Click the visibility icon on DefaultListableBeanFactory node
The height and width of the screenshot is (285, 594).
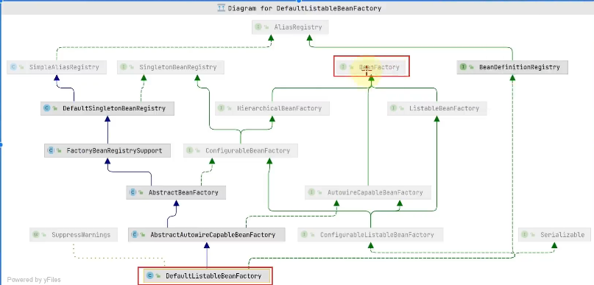(x=158, y=276)
